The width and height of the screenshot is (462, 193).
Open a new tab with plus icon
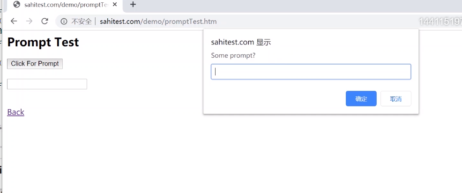tap(133, 5)
